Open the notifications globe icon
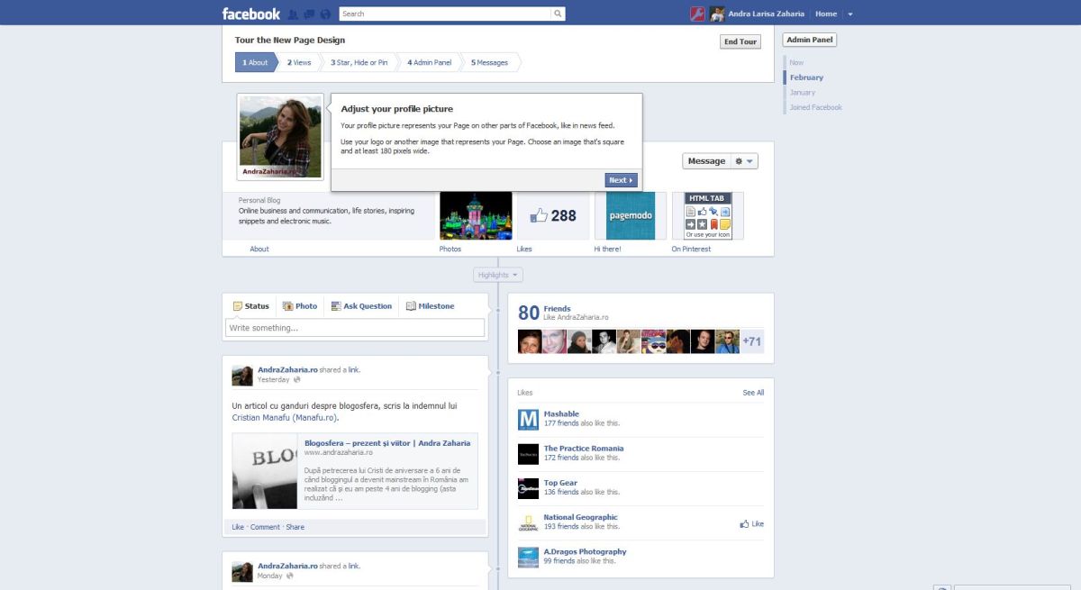 tap(325, 14)
